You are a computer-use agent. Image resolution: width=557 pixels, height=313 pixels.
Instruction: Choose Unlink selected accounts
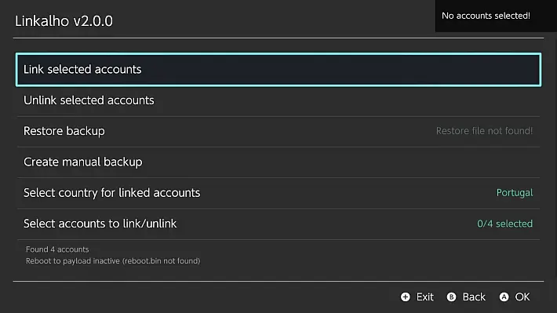coord(278,100)
